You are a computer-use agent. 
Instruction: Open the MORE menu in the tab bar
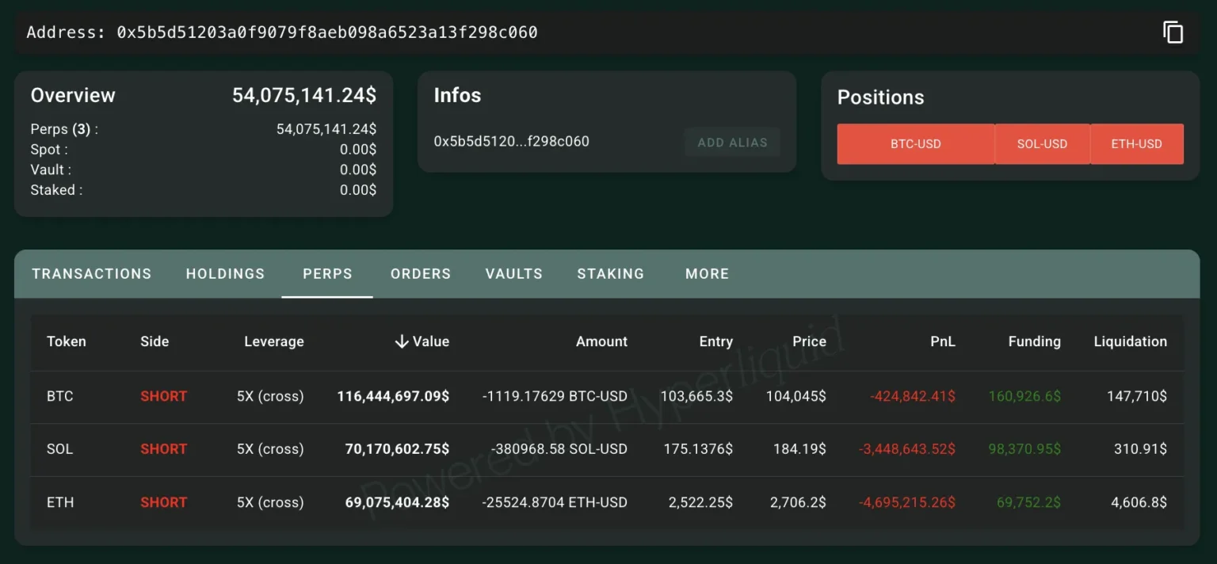(x=706, y=273)
